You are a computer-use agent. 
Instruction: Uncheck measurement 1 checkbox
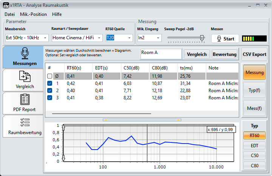click(50, 83)
